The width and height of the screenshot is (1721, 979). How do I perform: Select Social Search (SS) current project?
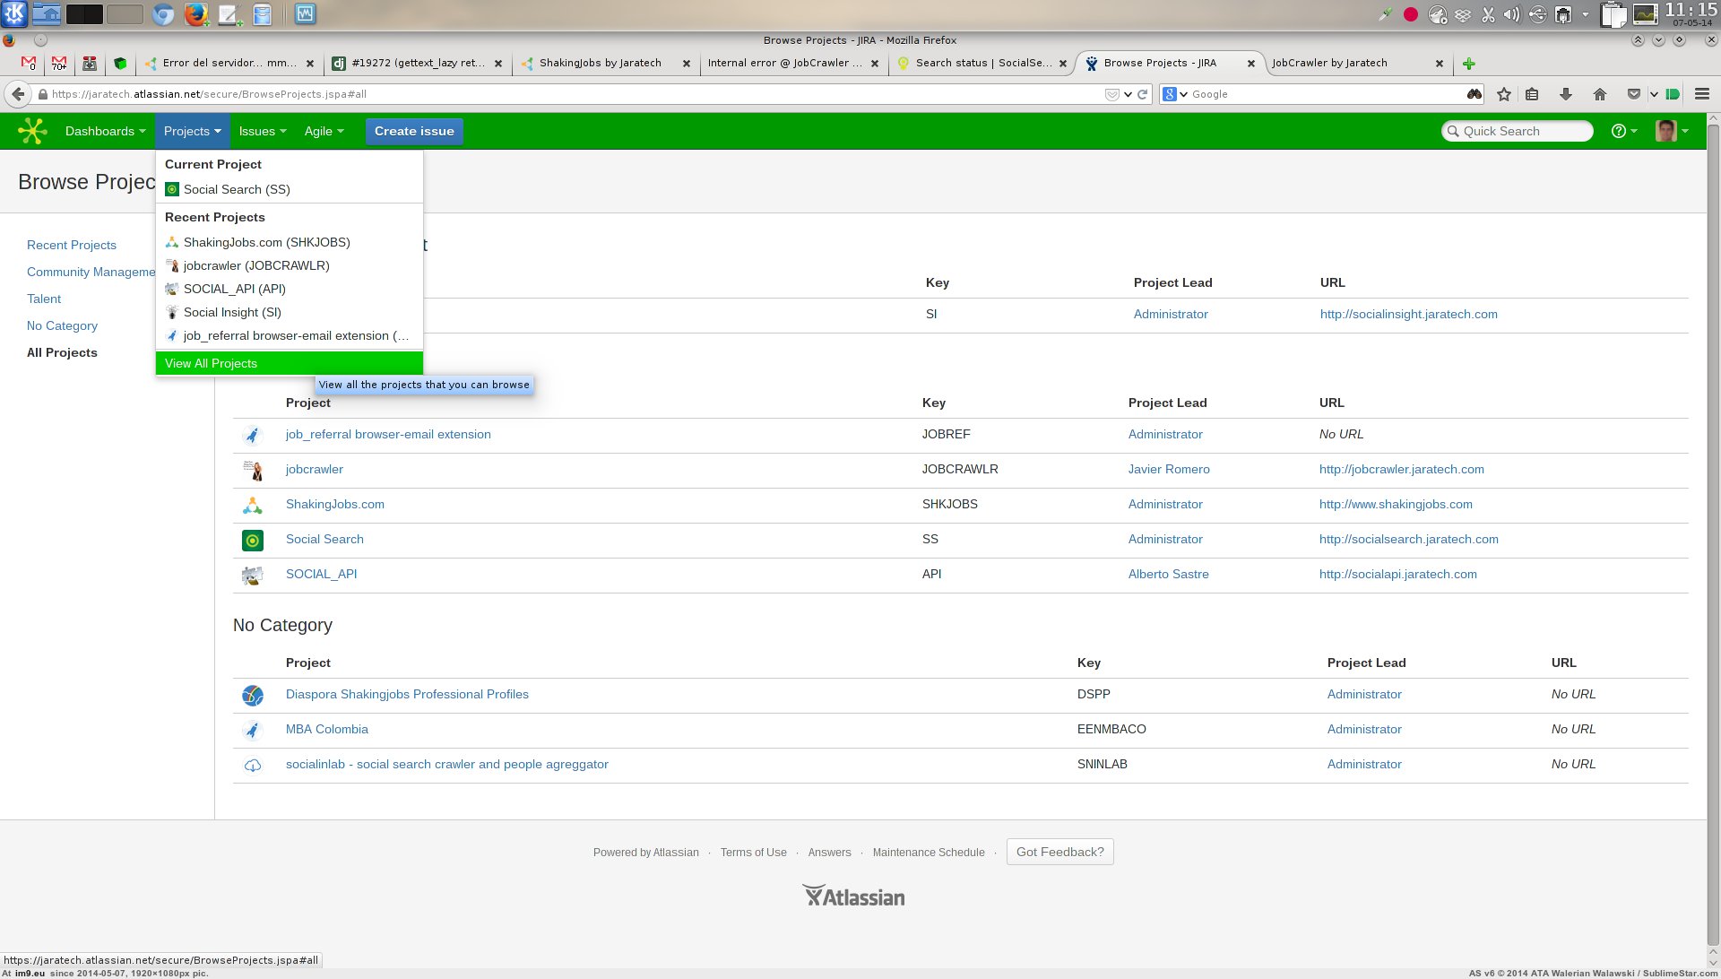click(289, 189)
